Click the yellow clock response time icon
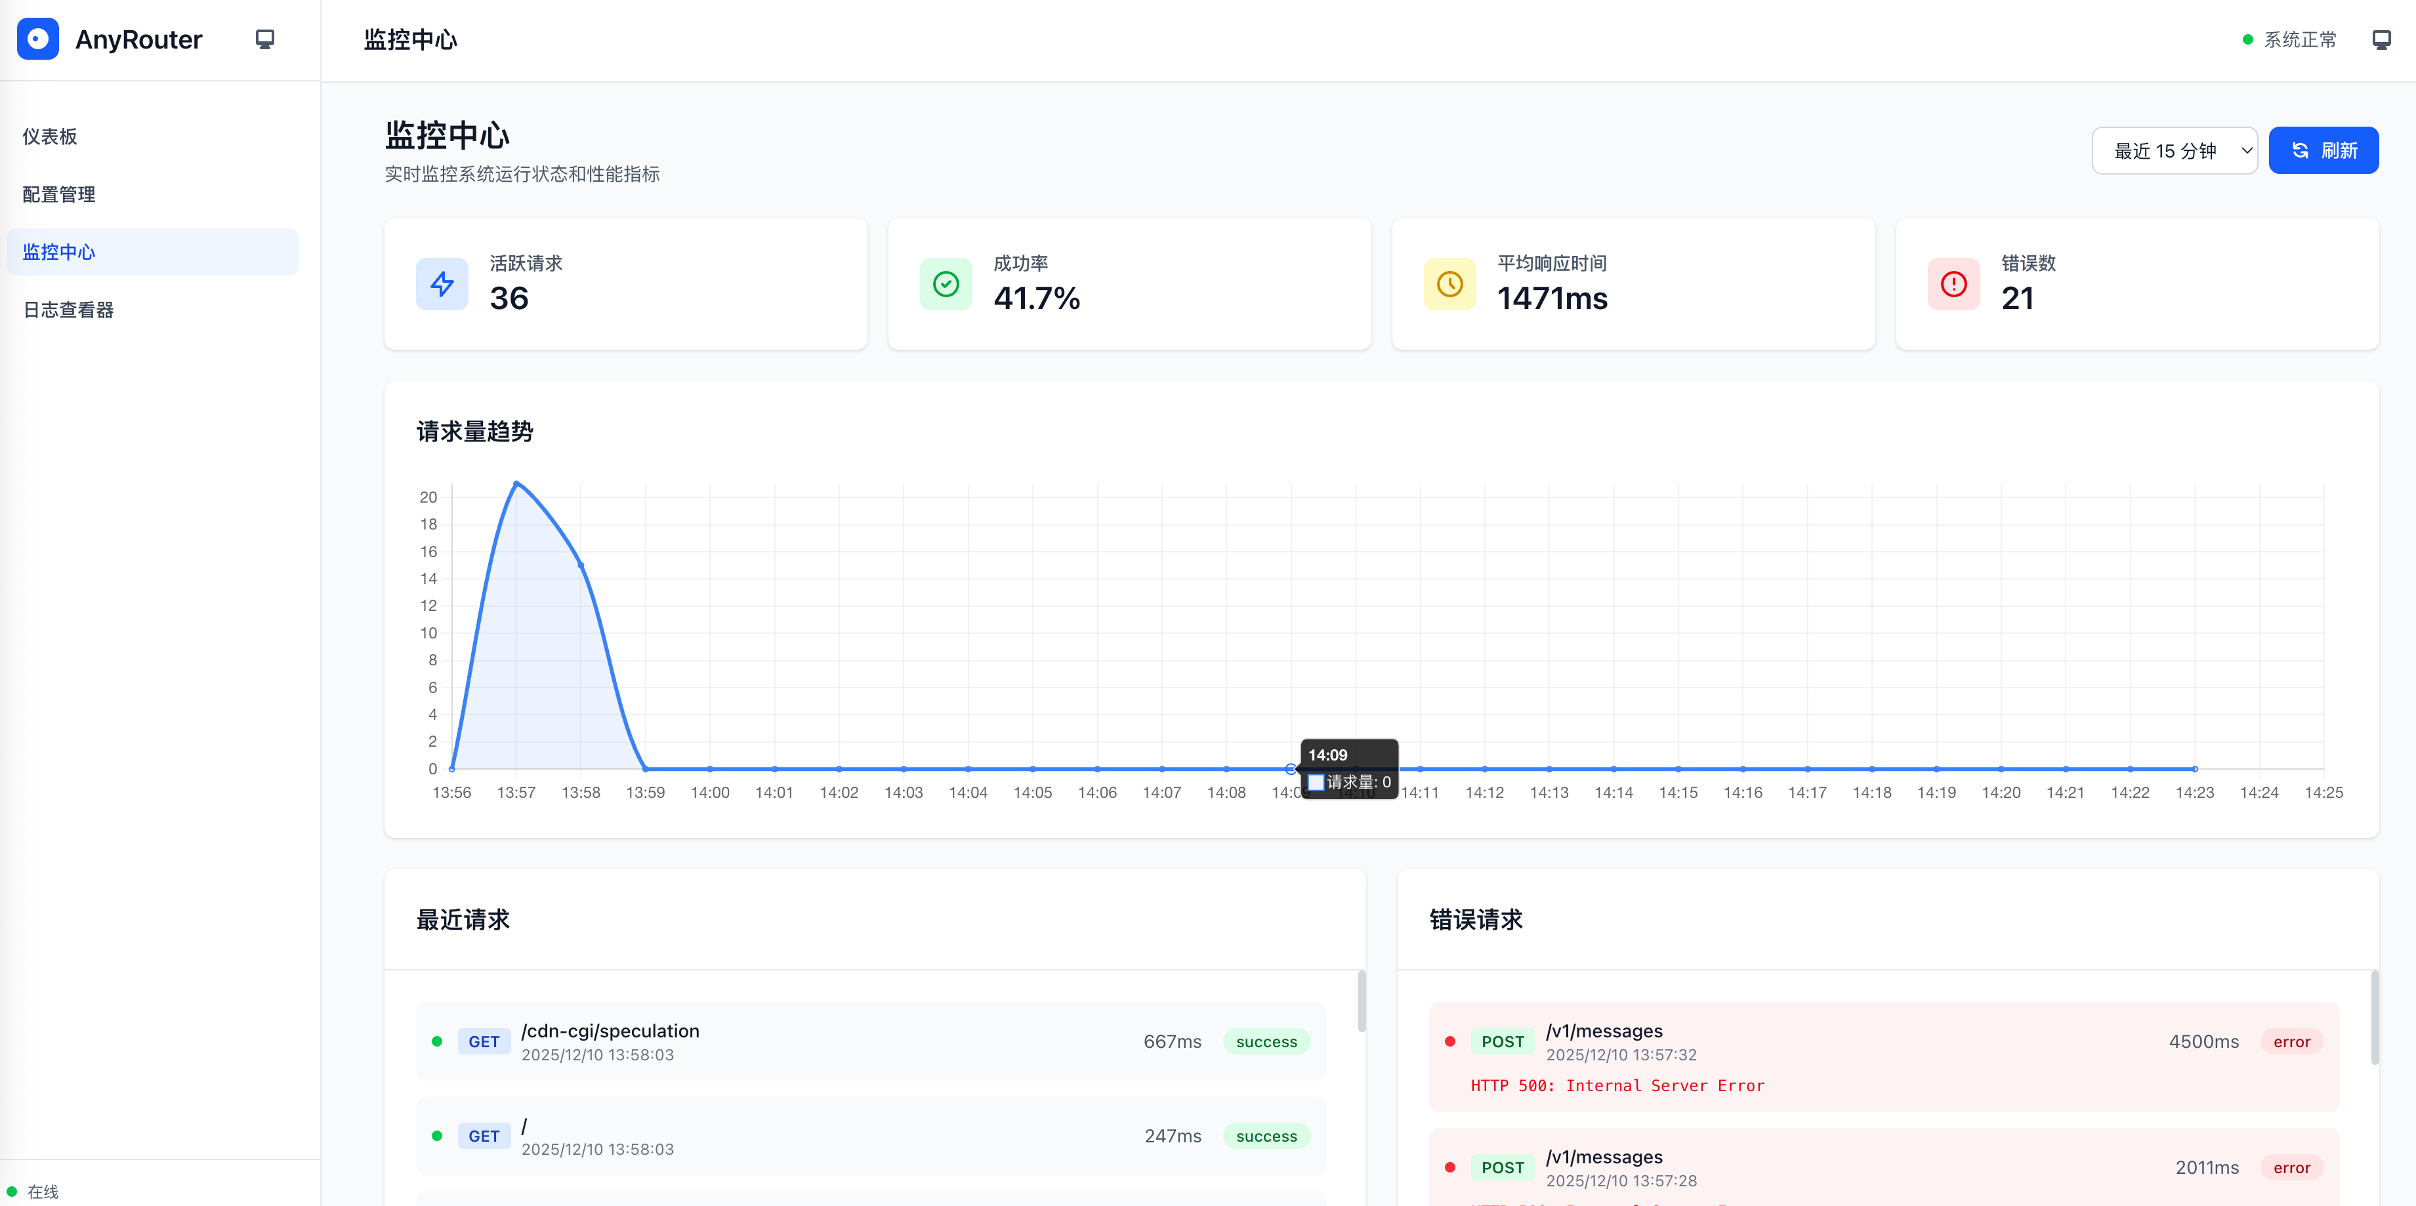The height and width of the screenshot is (1206, 2416). [x=1449, y=284]
